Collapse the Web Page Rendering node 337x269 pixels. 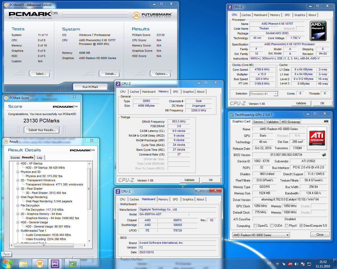tap(18, 197)
